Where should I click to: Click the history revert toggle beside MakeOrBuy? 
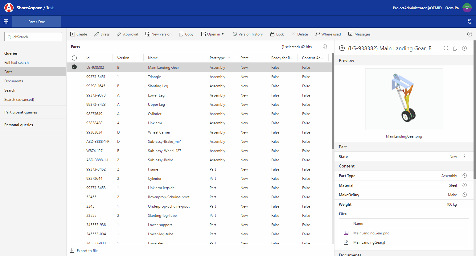coord(465,195)
